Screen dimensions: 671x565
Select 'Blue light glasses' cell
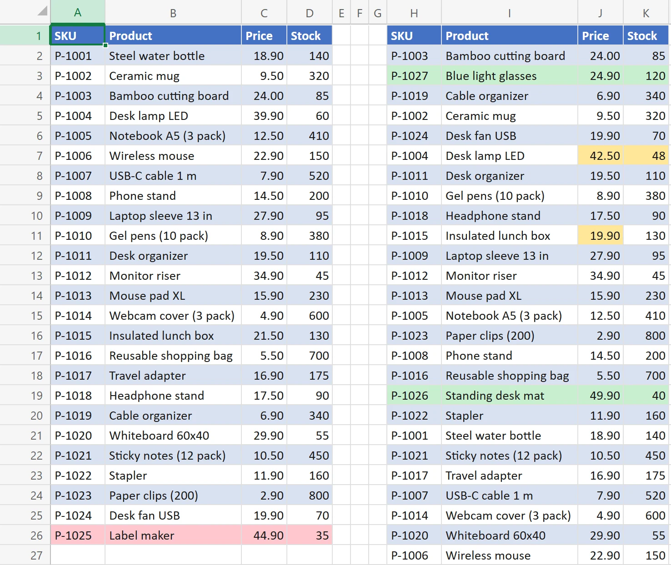point(510,76)
